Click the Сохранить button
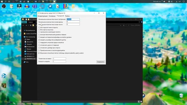 [x=101, y=62]
